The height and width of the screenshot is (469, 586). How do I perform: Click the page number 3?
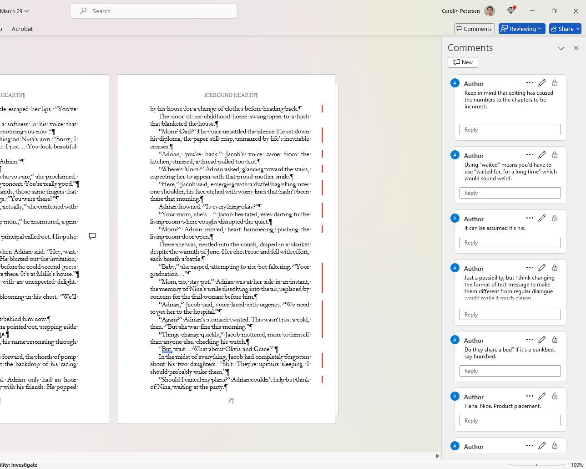point(230,401)
